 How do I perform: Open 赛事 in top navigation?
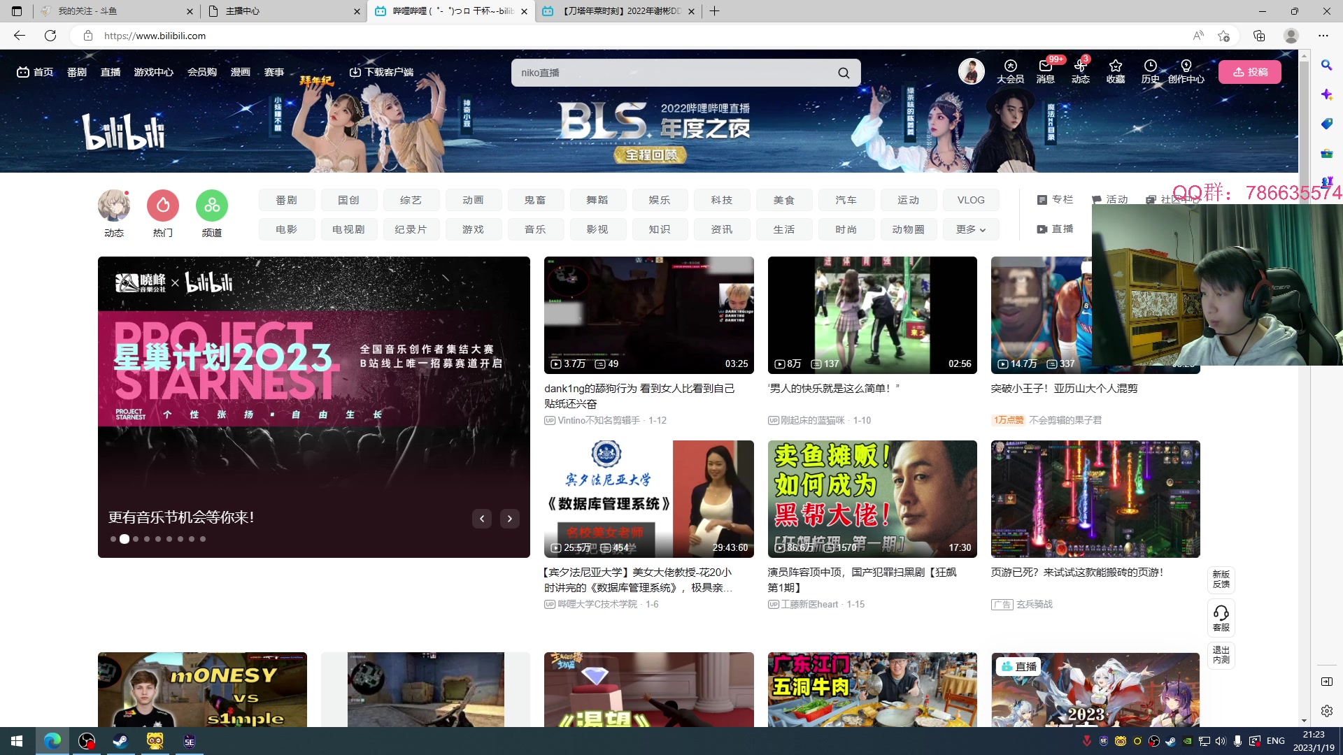point(274,72)
